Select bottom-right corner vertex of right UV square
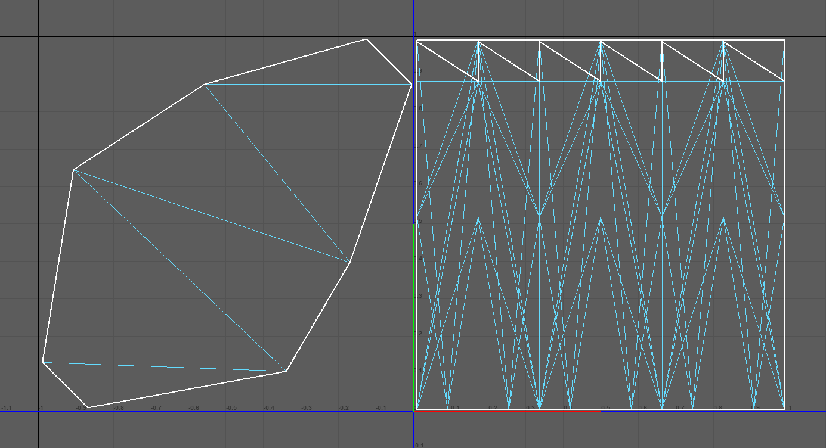 point(784,410)
